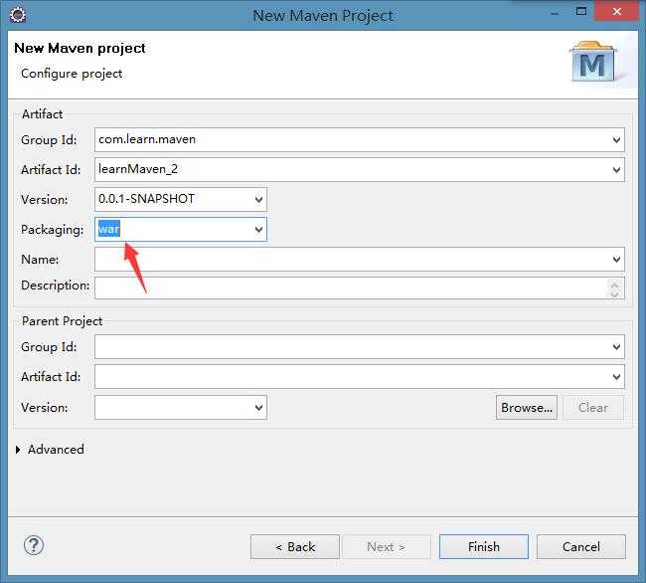
Task: Maximize the New Maven Project window
Action: [x=581, y=11]
